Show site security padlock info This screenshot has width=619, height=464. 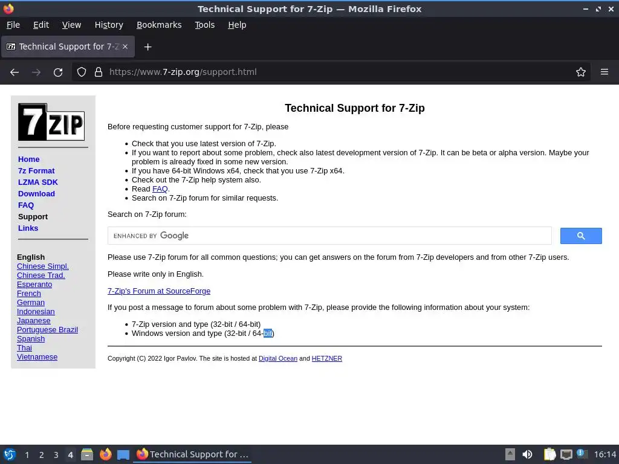[99, 72]
